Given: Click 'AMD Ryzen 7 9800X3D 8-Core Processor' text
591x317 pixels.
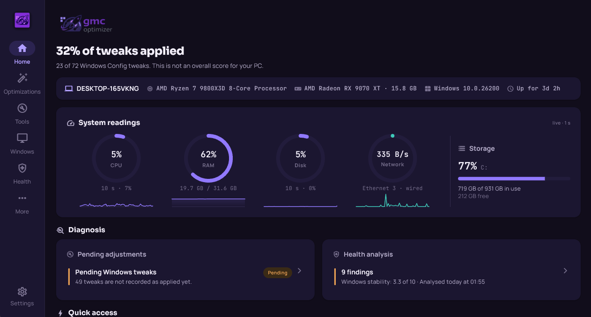Looking at the screenshot, I should pos(222,88).
